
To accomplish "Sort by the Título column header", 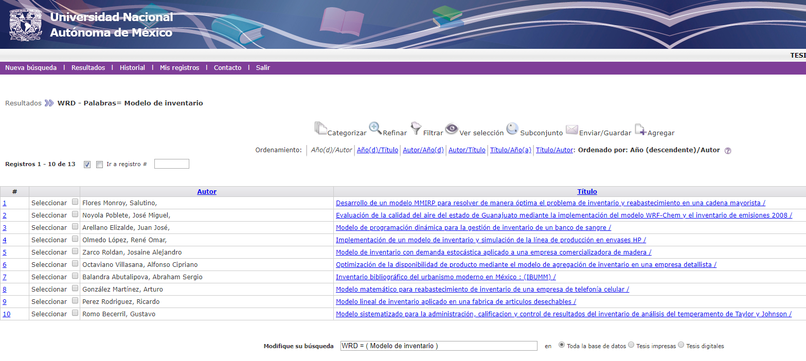I will [x=587, y=191].
